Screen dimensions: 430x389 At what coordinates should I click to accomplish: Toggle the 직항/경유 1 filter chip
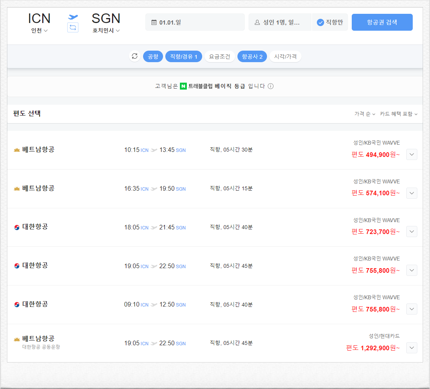click(x=184, y=56)
